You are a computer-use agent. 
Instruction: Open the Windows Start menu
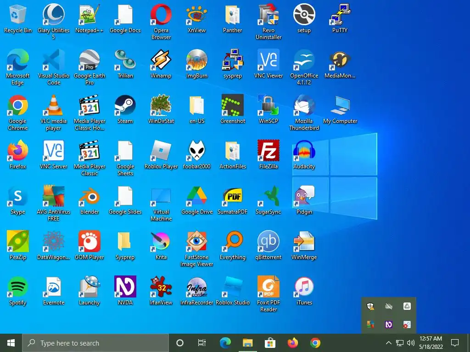11,343
